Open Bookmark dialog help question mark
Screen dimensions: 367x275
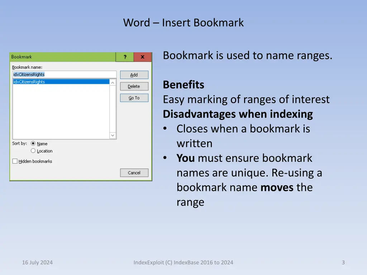[x=125, y=57]
